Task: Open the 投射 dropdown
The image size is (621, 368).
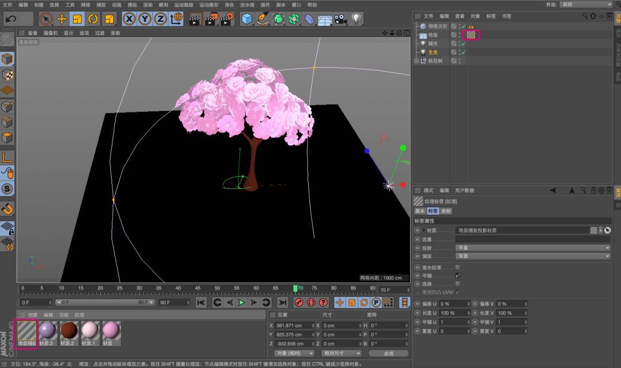Action: [x=532, y=248]
